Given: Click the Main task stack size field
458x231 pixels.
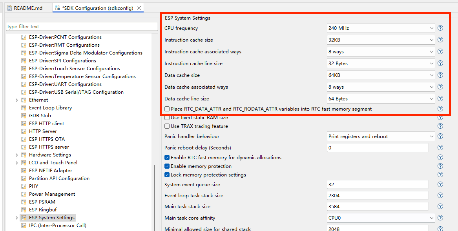Looking at the screenshot, I should pos(378,206).
